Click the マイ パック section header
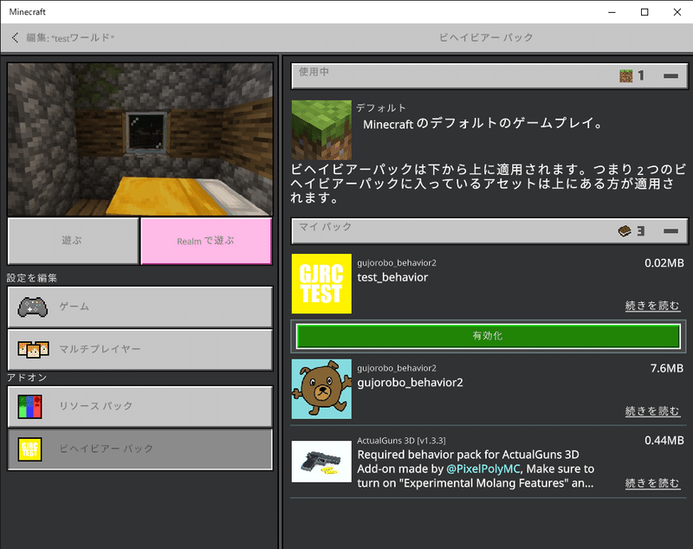The image size is (693, 549). pos(489,231)
